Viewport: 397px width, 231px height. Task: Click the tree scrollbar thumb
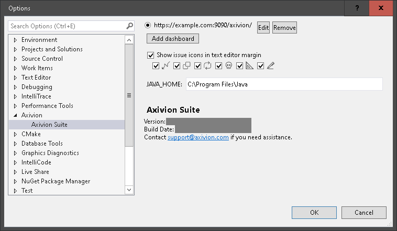pyautogui.click(x=129, y=95)
